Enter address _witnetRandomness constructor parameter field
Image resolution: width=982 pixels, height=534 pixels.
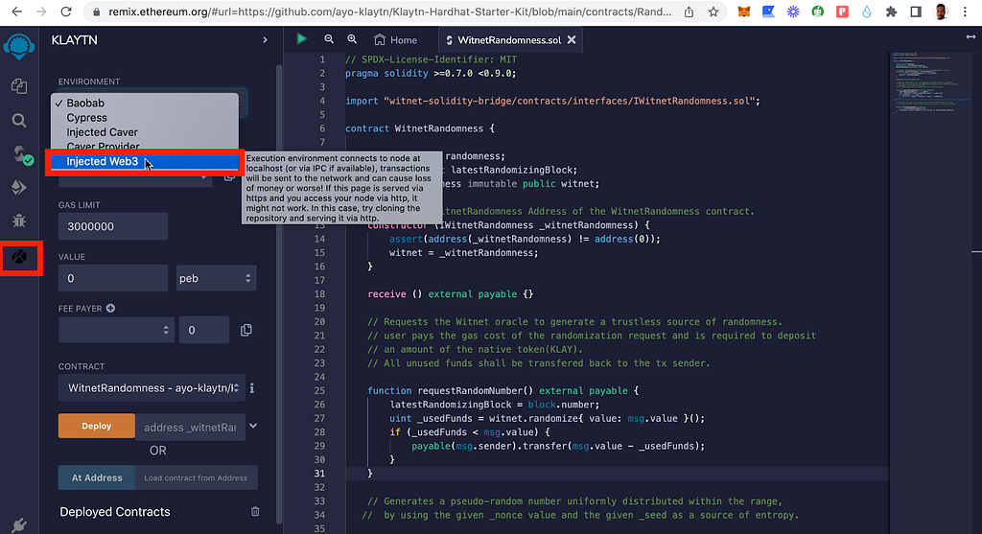coord(190,427)
